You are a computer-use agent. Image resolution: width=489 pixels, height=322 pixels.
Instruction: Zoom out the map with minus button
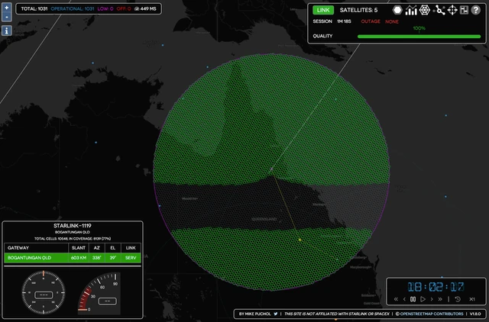(7, 17)
